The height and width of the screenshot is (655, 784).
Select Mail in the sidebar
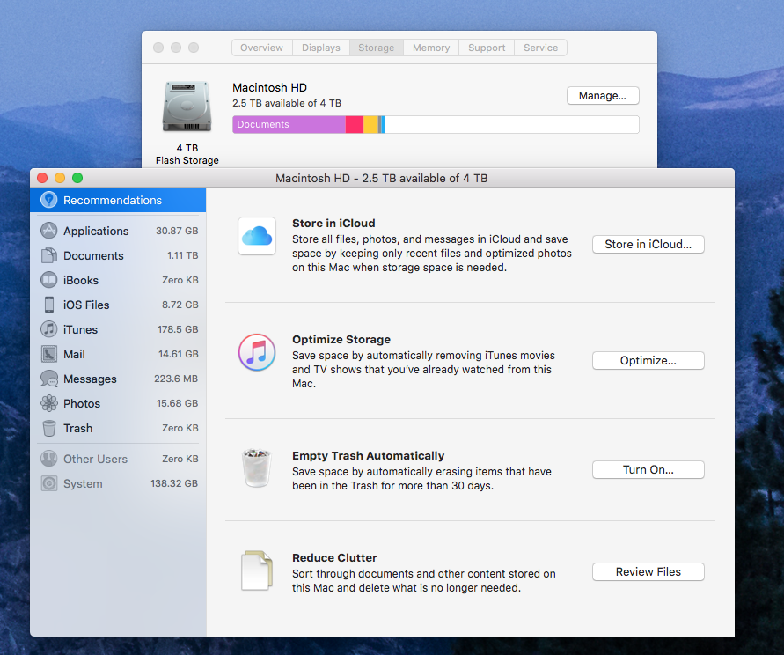(x=119, y=354)
